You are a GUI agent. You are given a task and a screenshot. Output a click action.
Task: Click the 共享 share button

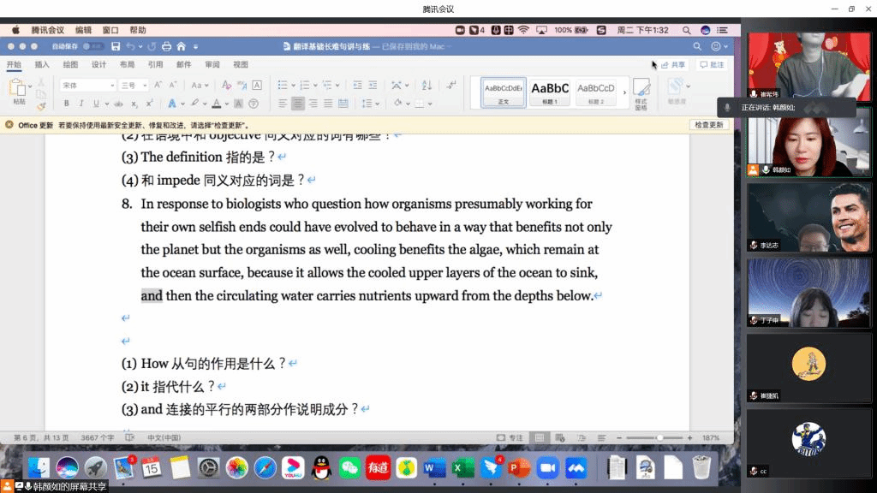[x=673, y=64]
